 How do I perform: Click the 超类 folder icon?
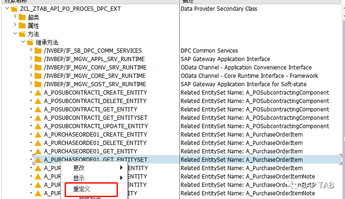click(22, 17)
